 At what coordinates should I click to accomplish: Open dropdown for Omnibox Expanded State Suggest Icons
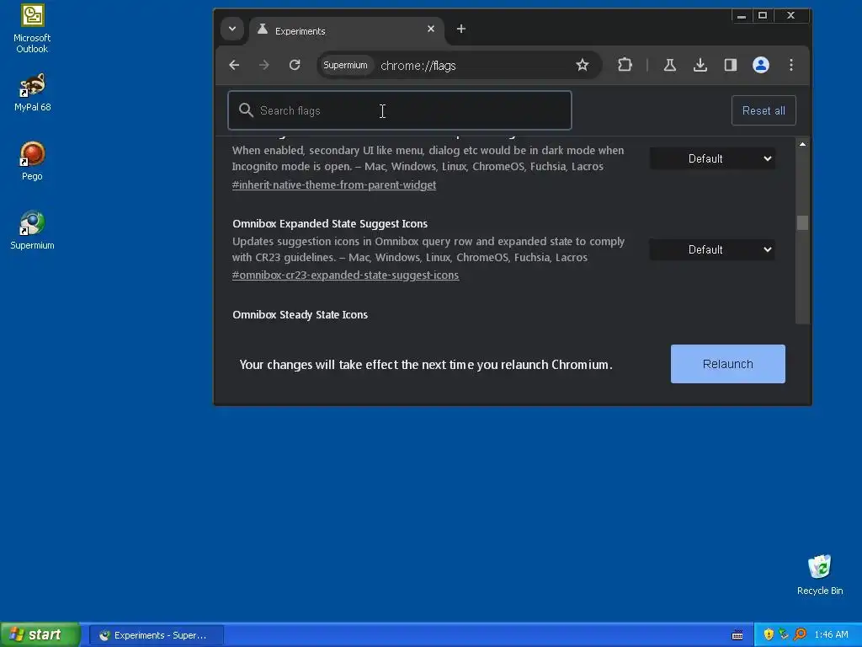[x=712, y=249]
